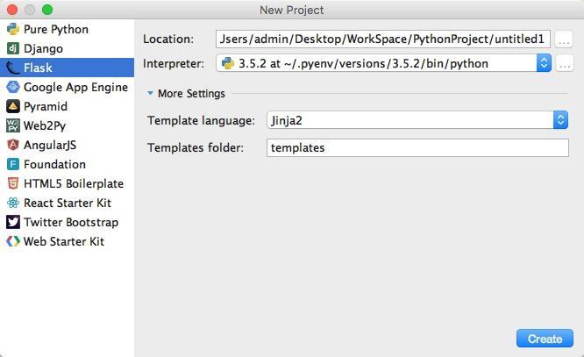Click the Interpreter combo box showing 3.5.2
This screenshot has height=357, width=584.
click(383, 63)
